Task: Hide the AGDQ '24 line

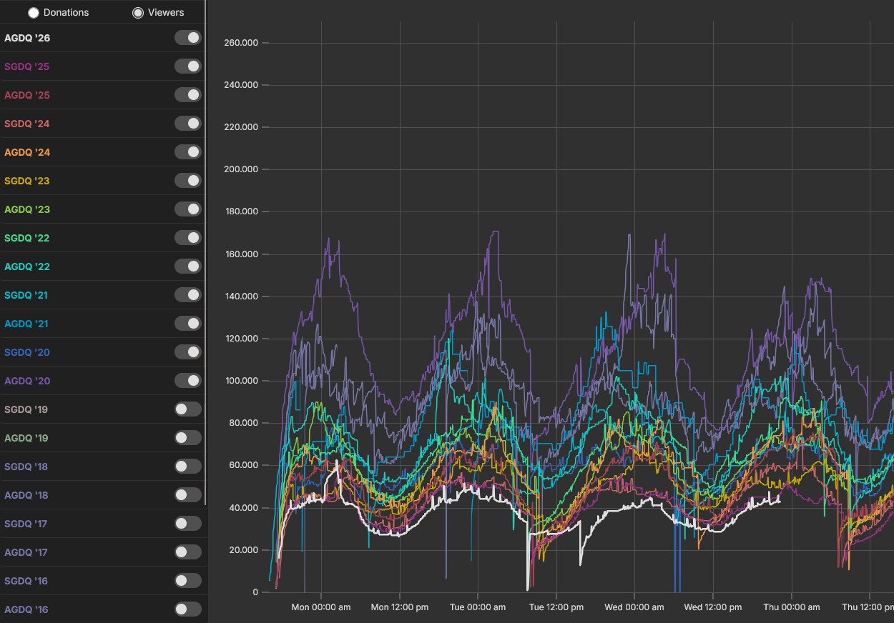Action: point(188,152)
